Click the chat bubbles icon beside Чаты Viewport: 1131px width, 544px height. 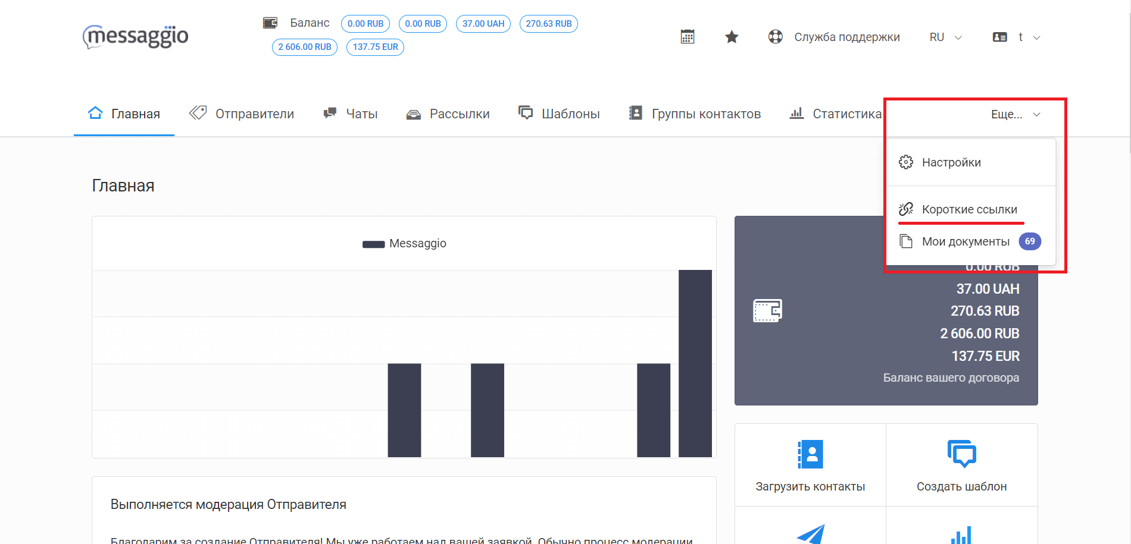pyautogui.click(x=330, y=113)
